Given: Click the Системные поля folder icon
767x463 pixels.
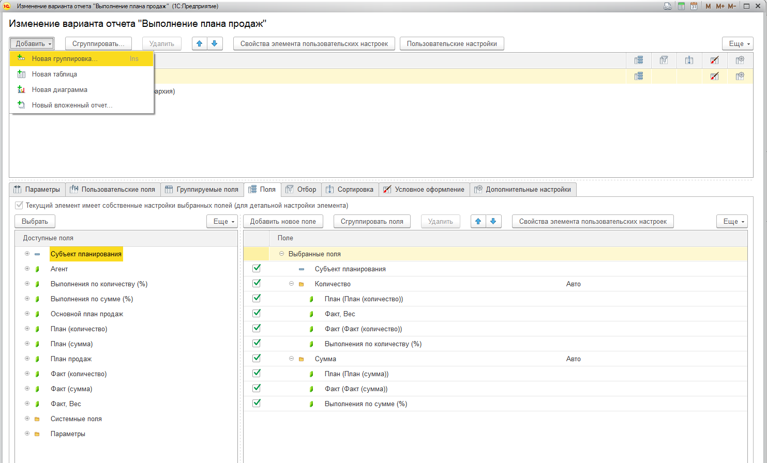Looking at the screenshot, I should pos(37,419).
